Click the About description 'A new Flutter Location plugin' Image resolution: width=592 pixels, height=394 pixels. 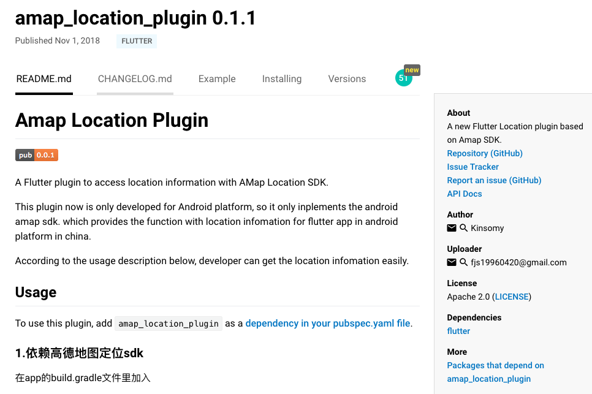(515, 133)
